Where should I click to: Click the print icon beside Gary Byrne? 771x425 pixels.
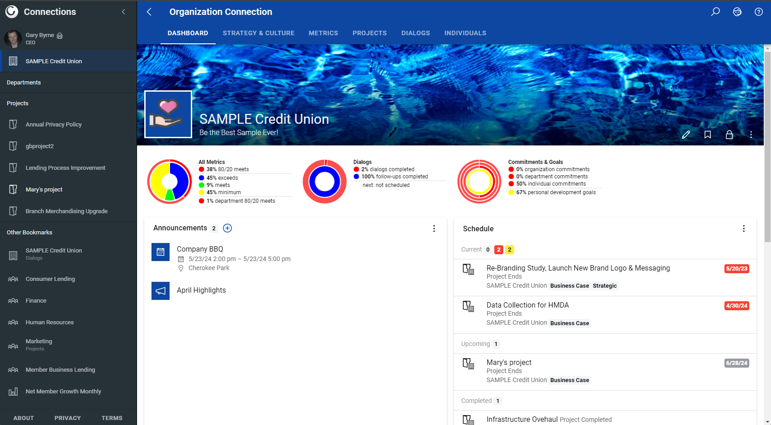[x=60, y=36]
